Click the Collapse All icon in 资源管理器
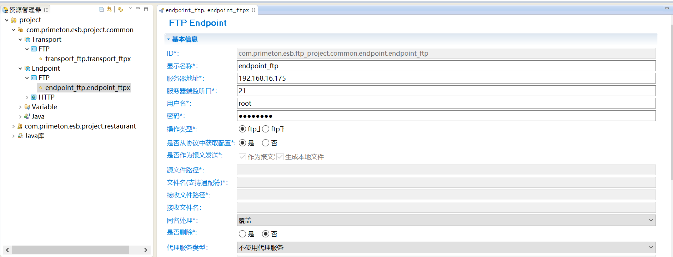673x257 pixels. coord(101,10)
